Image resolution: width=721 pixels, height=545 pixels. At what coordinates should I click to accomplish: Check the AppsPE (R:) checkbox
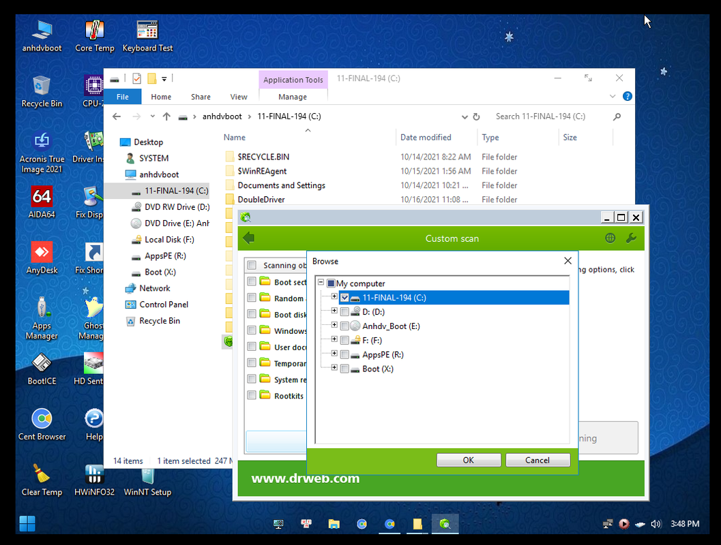tap(345, 354)
